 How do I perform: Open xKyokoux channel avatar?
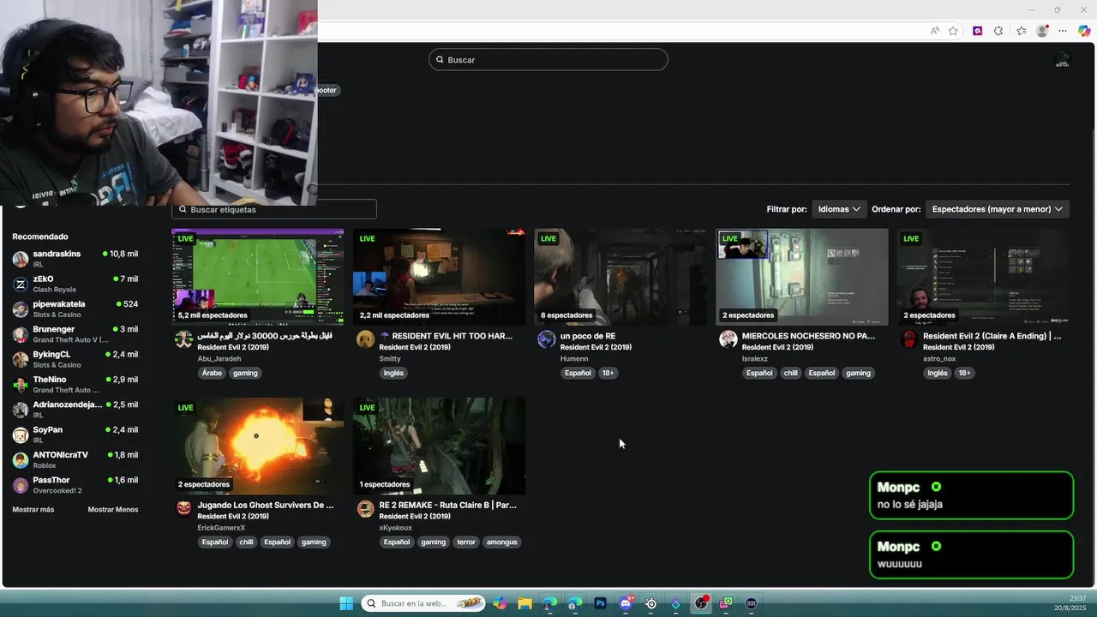[x=365, y=508]
